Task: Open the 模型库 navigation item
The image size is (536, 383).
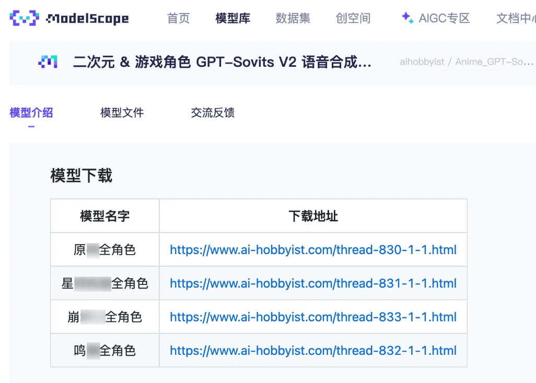Action: [x=232, y=18]
